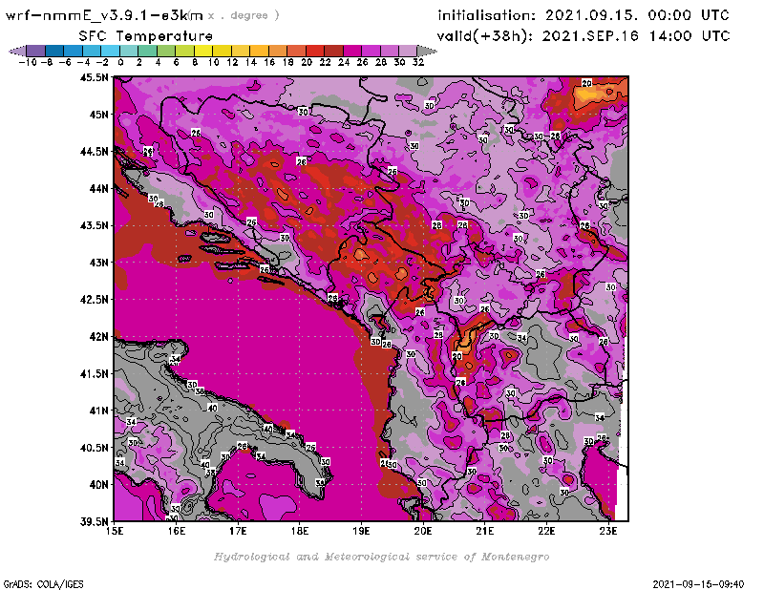Click the initialisation date text '2021.09.15. 00:00 UTC'
Viewport: 764px width, 590px height.
click(x=637, y=15)
